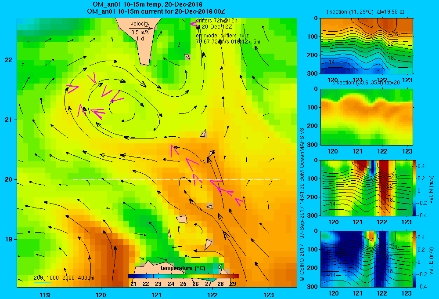
Task: Click latitude label 19 on the main map
Action: [x=8, y=239]
